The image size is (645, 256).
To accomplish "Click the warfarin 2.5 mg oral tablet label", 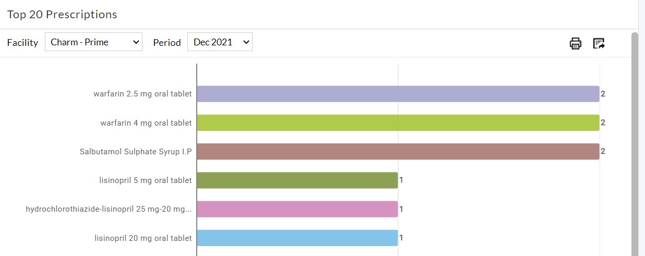I will [x=142, y=94].
